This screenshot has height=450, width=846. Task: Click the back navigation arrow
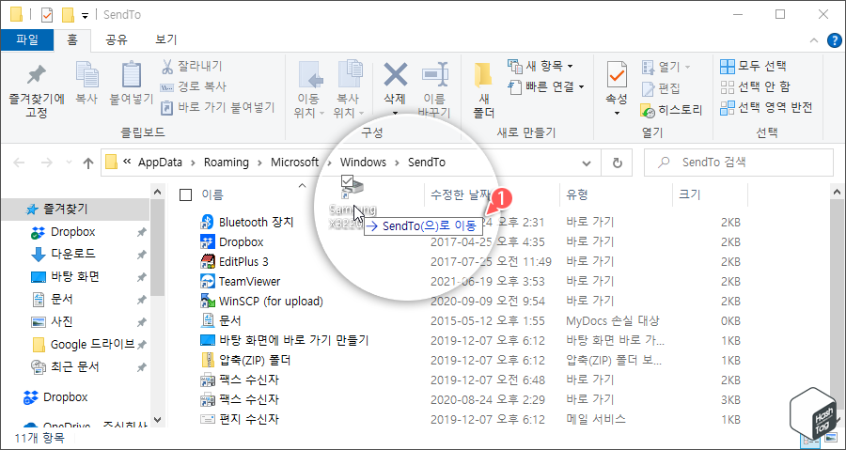pos(20,163)
